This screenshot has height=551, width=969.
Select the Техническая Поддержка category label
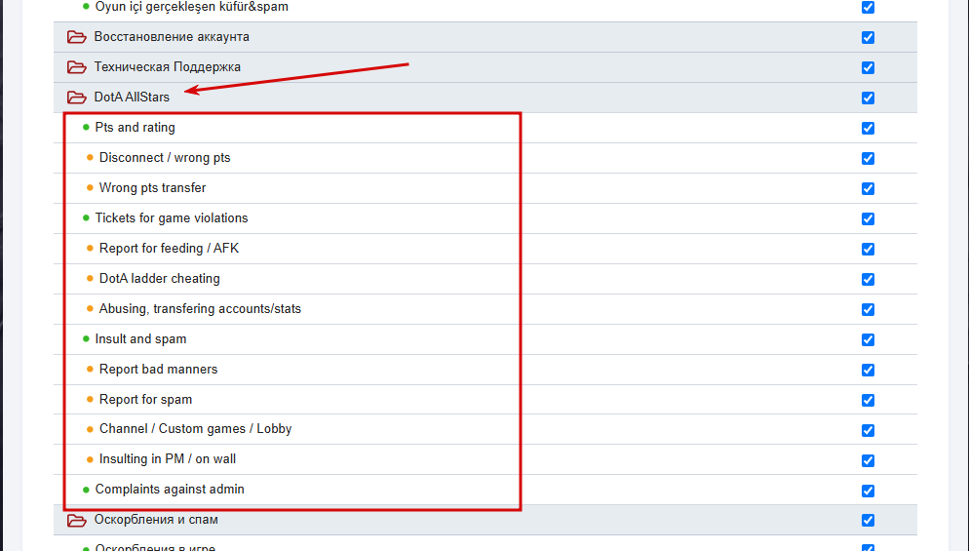coord(168,67)
